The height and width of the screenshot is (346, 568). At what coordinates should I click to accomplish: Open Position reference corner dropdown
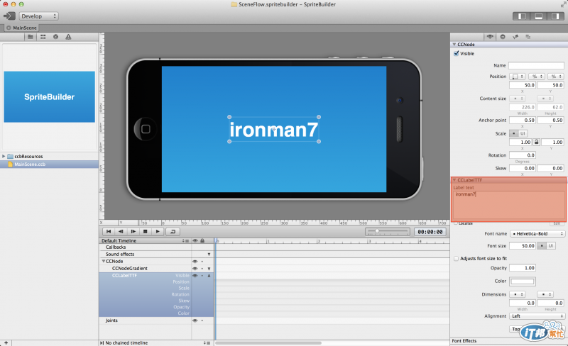(518, 77)
